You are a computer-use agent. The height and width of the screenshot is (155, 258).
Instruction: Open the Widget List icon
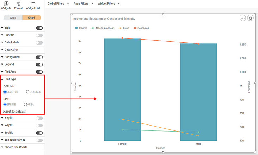pos(33,4)
